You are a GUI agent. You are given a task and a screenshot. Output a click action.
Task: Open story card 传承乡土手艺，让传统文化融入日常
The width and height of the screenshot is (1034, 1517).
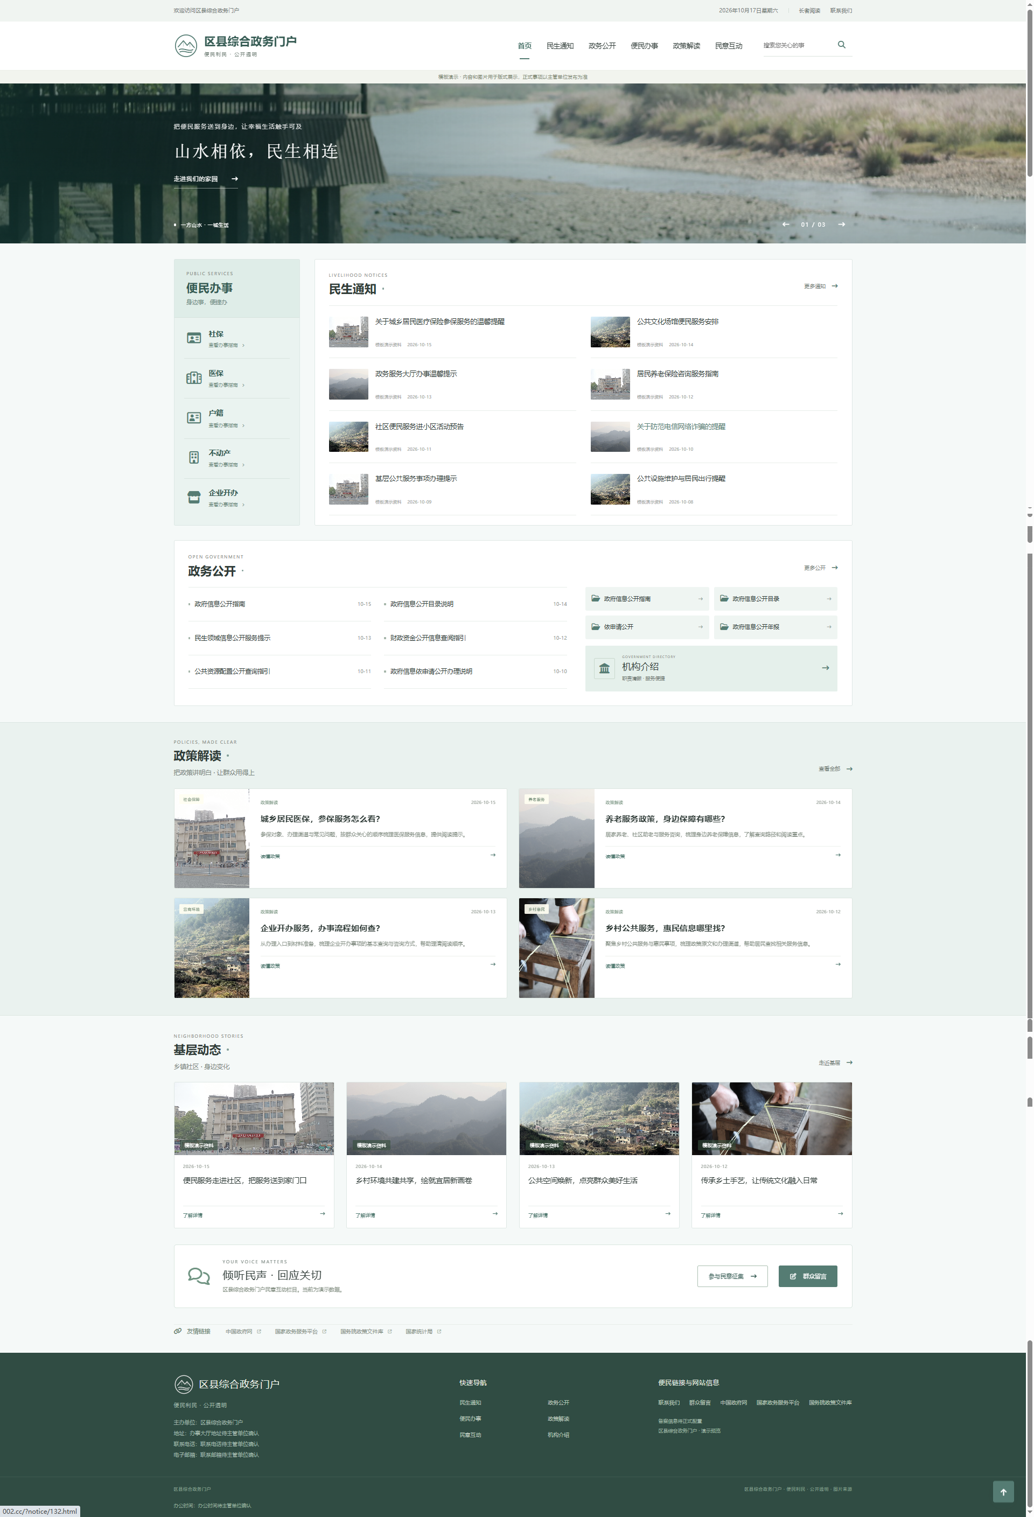(772, 1155)
